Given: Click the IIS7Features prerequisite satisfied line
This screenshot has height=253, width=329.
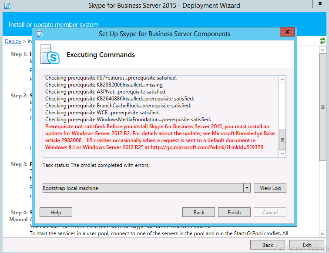Looking at the screenshot, I should [x=111, y=78].
